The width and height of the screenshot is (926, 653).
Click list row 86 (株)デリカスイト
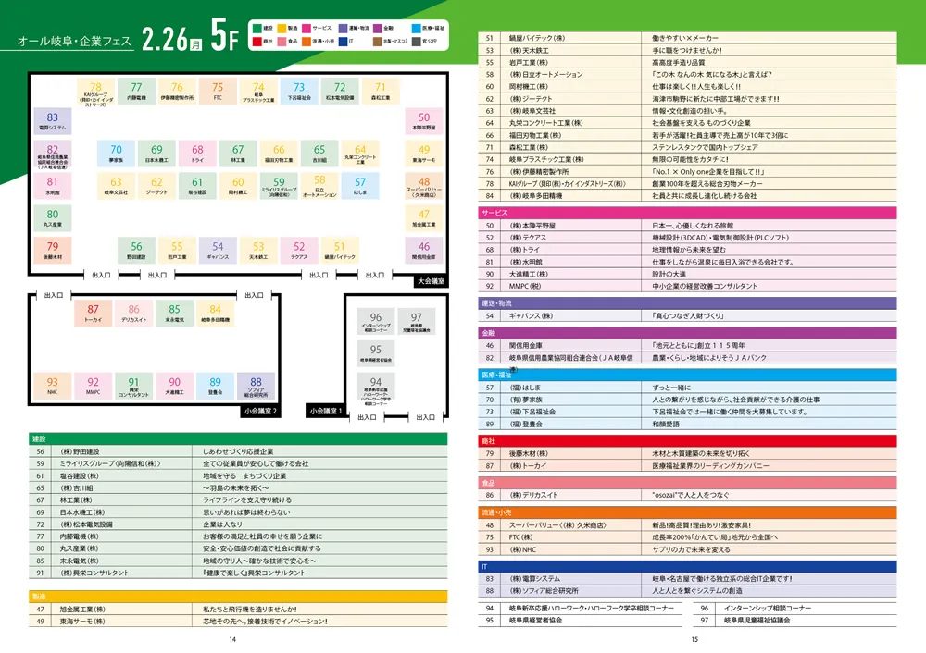coord(687,495)
